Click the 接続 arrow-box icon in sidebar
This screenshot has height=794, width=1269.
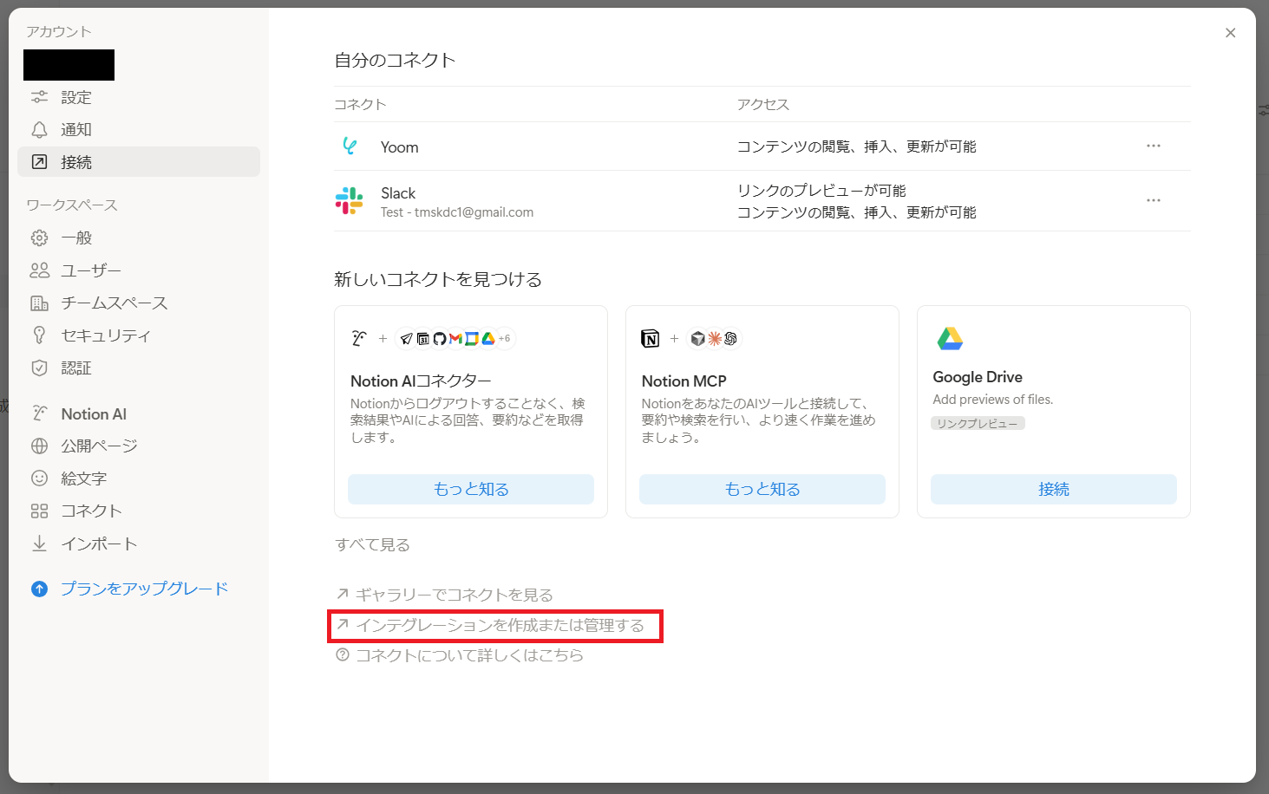point(39,162)
